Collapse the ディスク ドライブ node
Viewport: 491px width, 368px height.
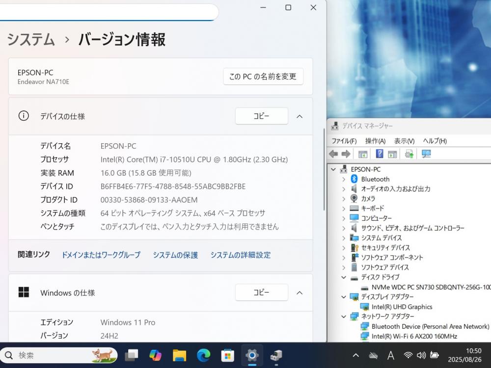click(344, 277)
